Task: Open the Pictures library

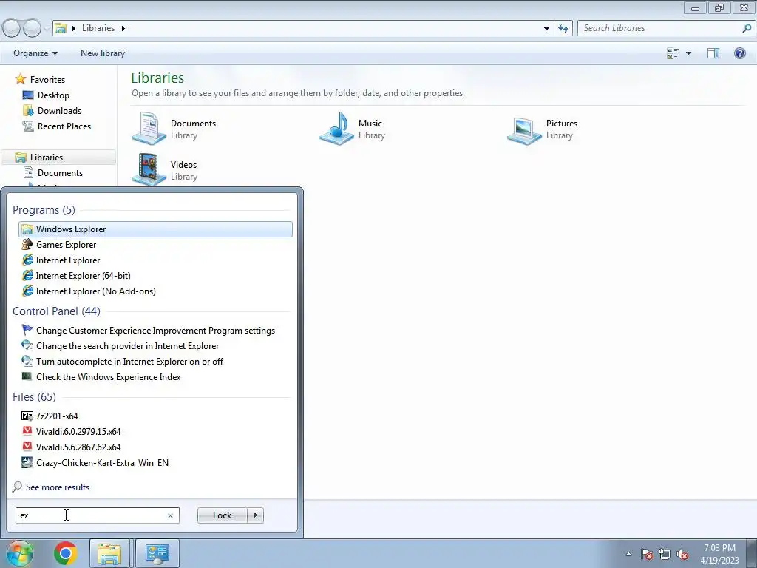Action: [543, 129]
